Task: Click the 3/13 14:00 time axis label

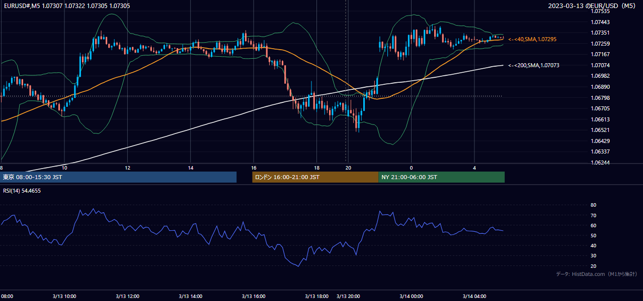Action: [x=191, y=296]
